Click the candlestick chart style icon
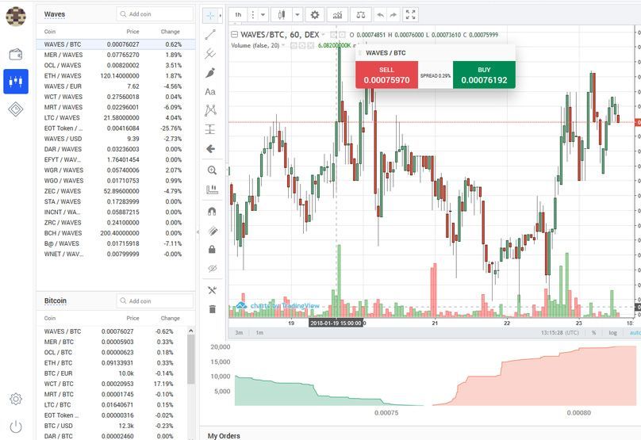Screen dimensions: 641x440 [282, 15]
